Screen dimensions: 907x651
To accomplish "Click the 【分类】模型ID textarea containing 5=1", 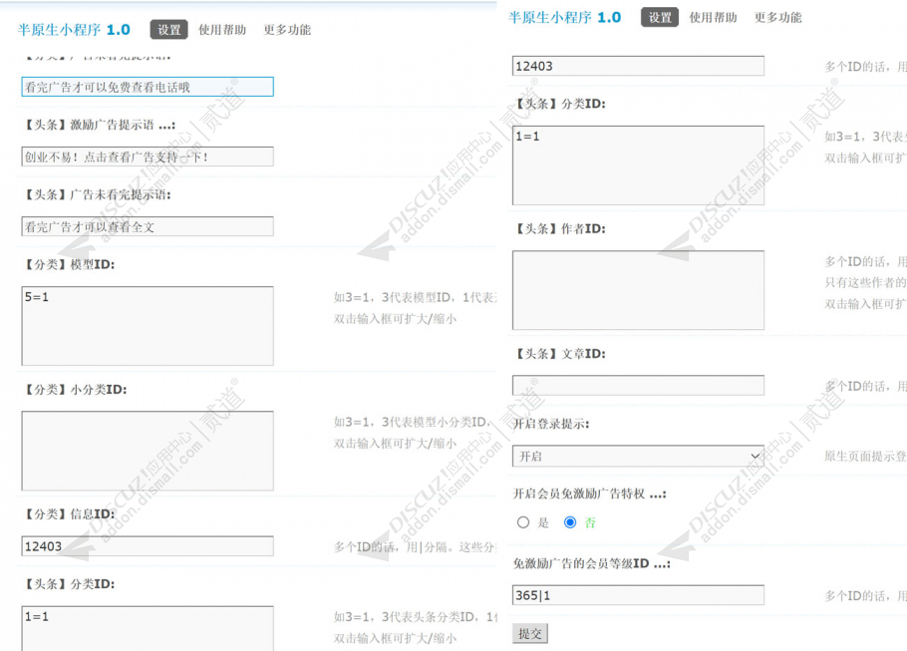I will (148, 326).
